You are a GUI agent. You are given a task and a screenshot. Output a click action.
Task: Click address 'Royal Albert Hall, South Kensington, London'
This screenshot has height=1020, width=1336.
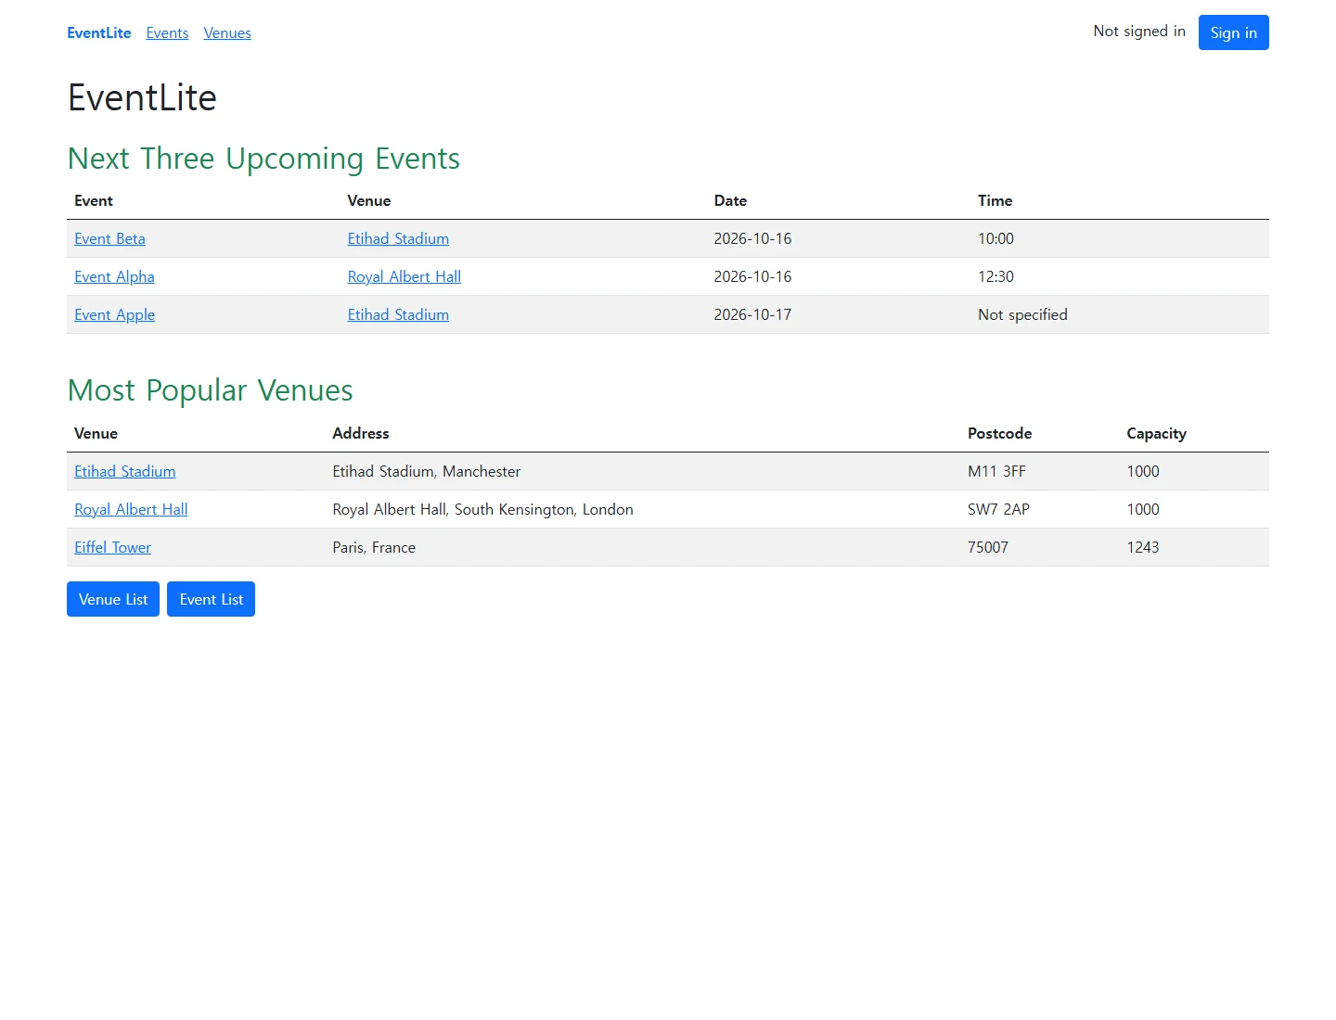(482, 509)
